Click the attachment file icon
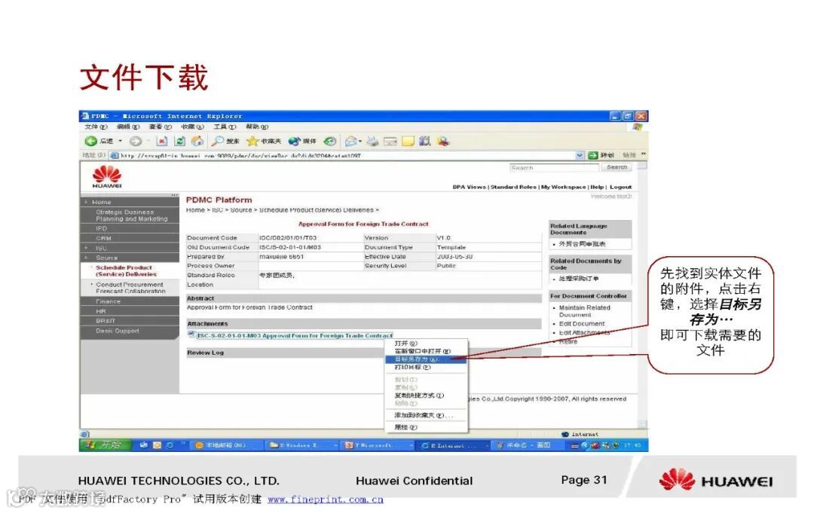 [x=191, y=334]
